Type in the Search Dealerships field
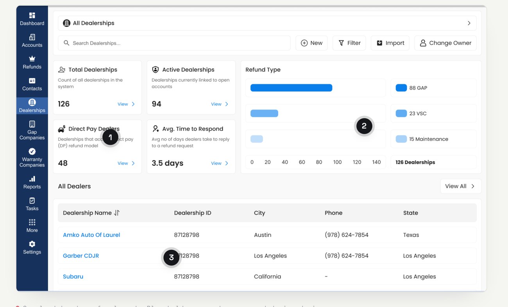The image size is (508, 307). 174,43
